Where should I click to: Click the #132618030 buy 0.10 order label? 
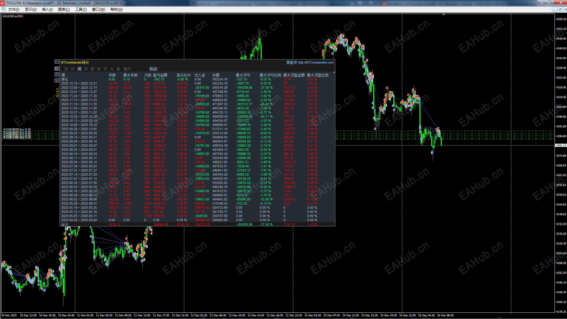[x=17, y=129]
